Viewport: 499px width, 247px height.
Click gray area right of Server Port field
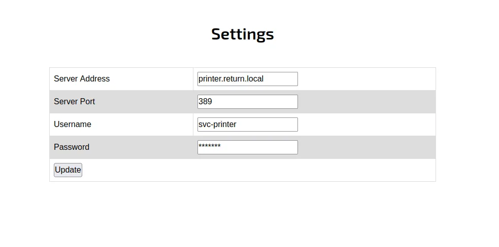(x=365, y=102)
